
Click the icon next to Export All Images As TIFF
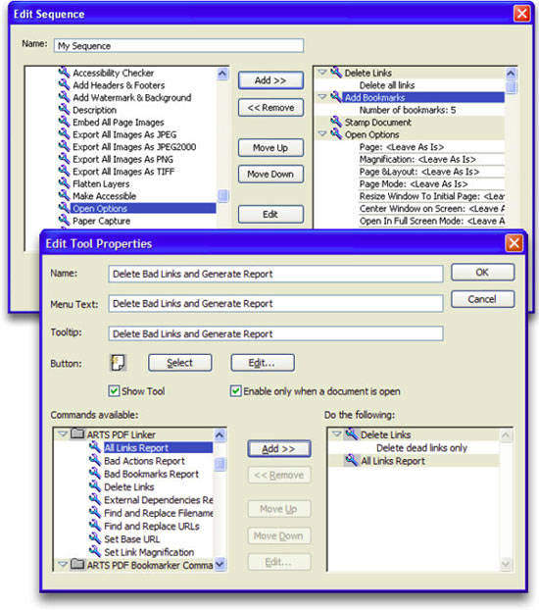pyautogui.click(x=64, y=171)
